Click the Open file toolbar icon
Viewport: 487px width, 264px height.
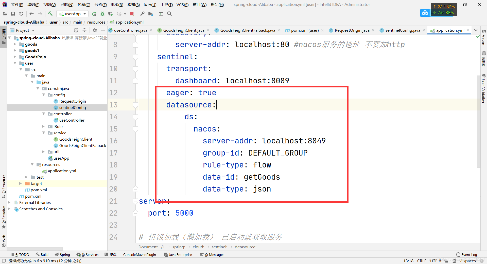[x=5, y=14]
